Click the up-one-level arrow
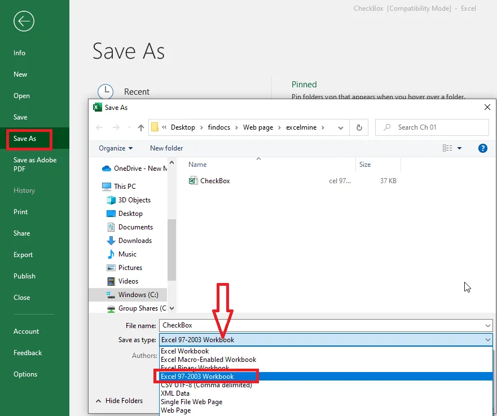 pyautogui.click(x=140, y=127)
